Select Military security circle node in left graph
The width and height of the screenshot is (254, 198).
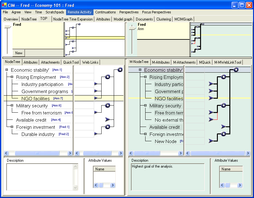point(108,106)
